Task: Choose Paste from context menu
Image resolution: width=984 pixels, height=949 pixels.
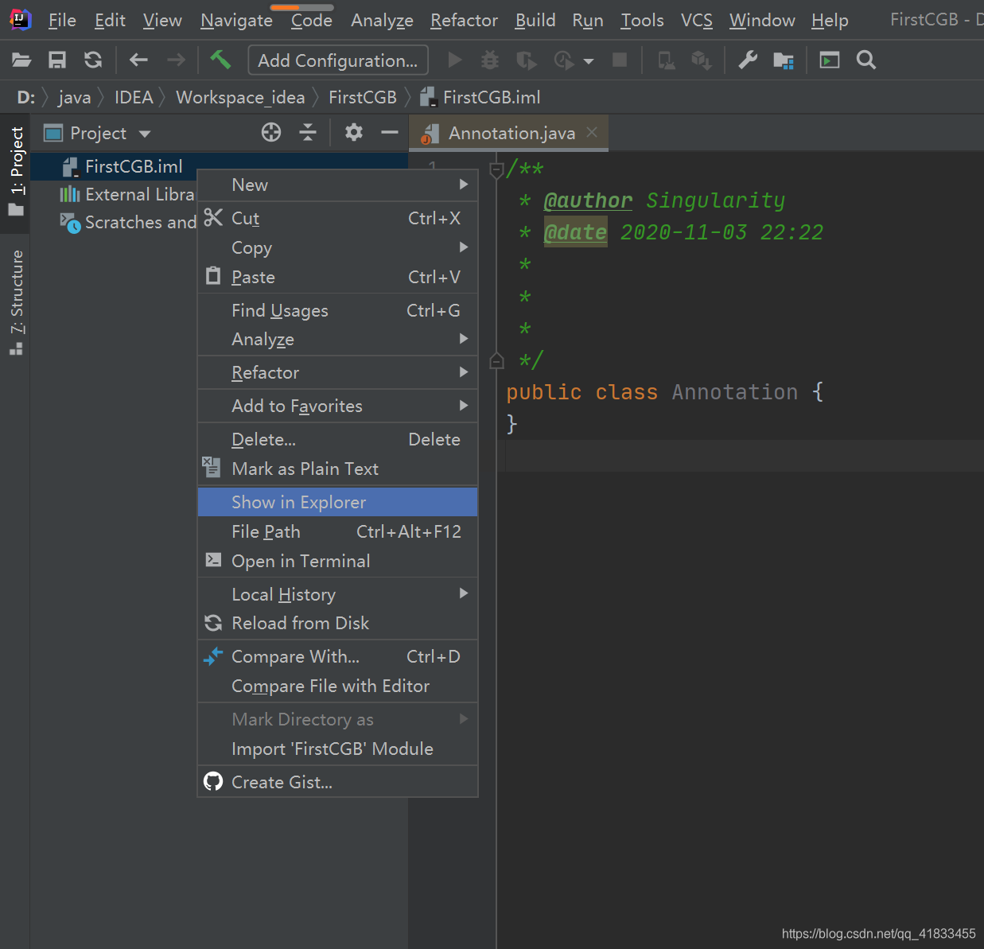Action: (x=337, y=277)
